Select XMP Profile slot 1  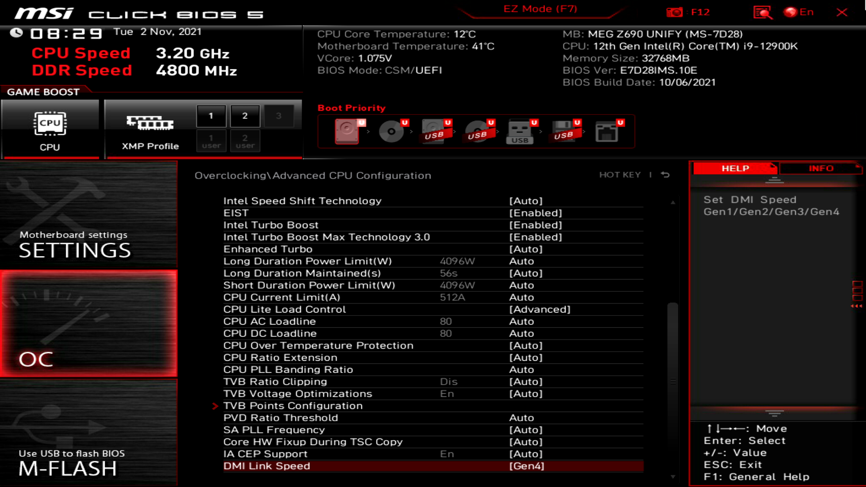point(211,115)
